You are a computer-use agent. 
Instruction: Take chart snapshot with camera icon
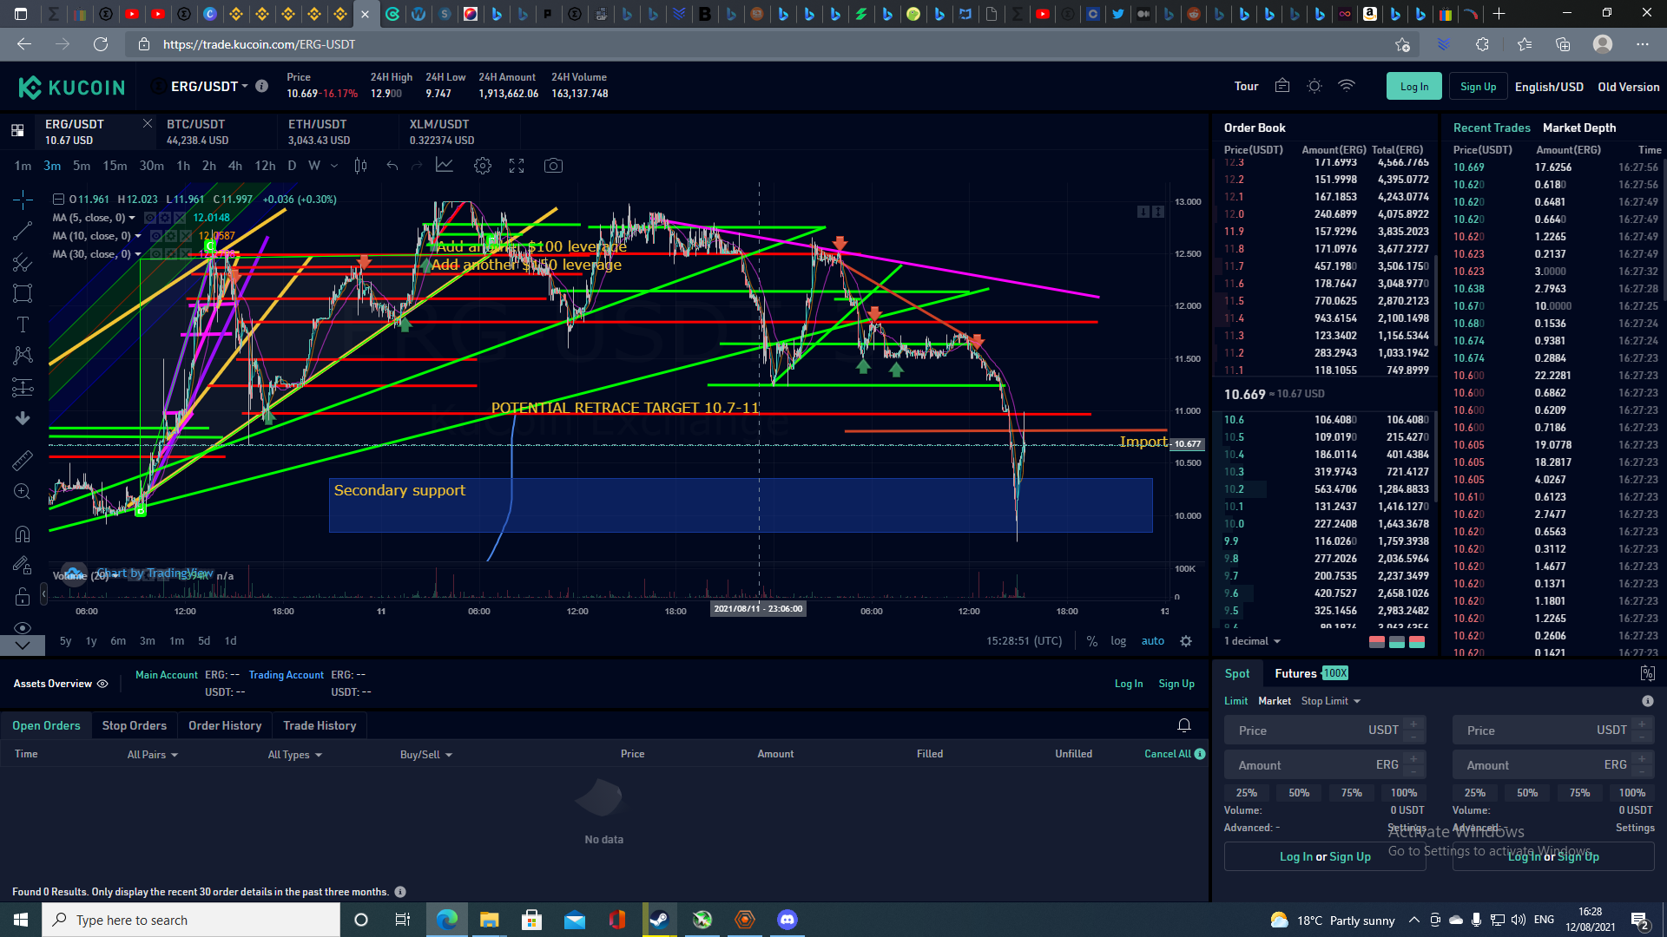tap(553, 166)
